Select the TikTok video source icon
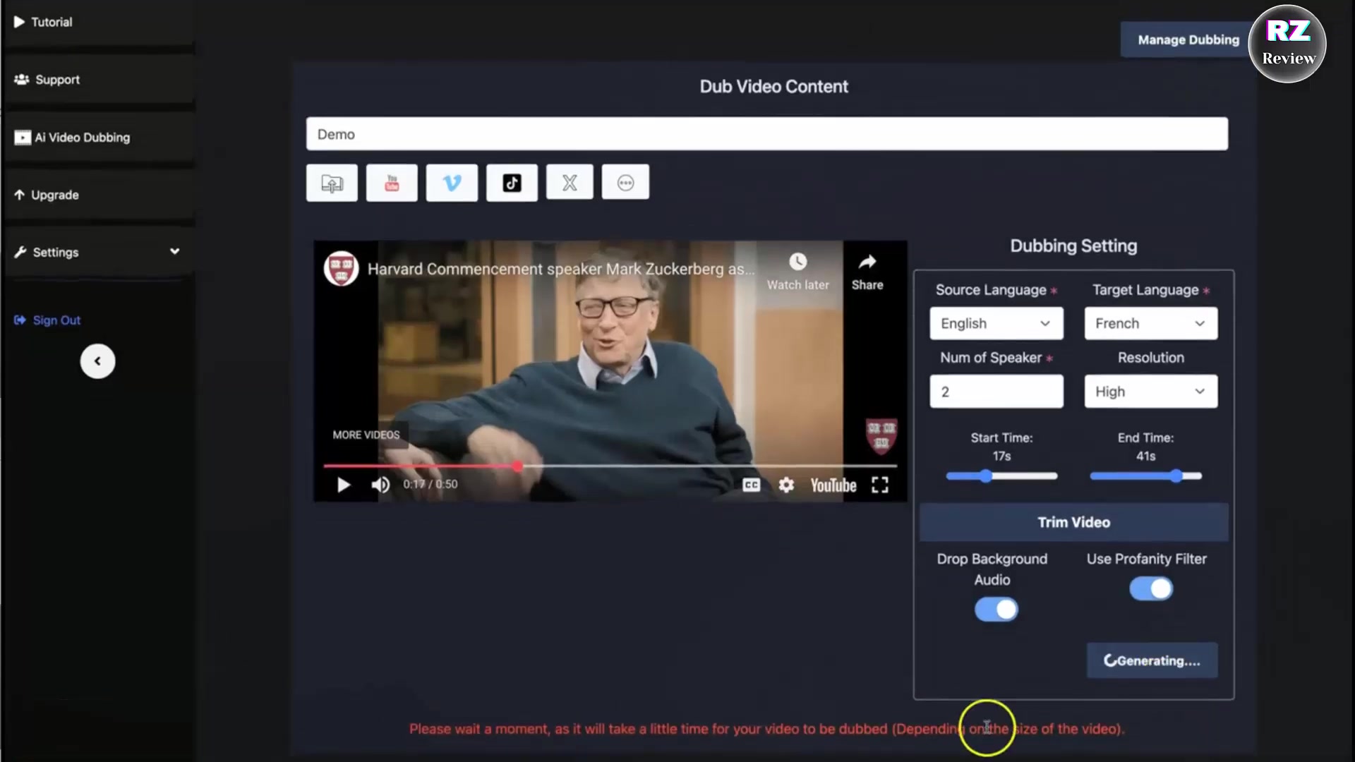The height and width of the screenshot is (762, 1355). [512, 183]
